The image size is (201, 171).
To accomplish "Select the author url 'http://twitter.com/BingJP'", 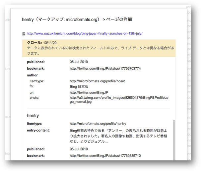I will pyautogui.click(x=89, y=92).
